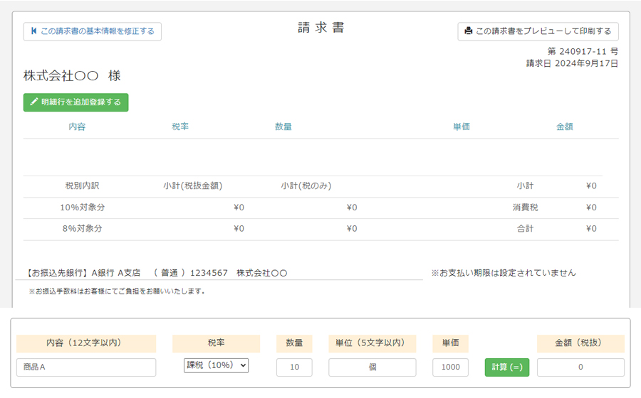Click the 数量 input showing 10
This screenshot has height=398, width=641.
point(294,367)
